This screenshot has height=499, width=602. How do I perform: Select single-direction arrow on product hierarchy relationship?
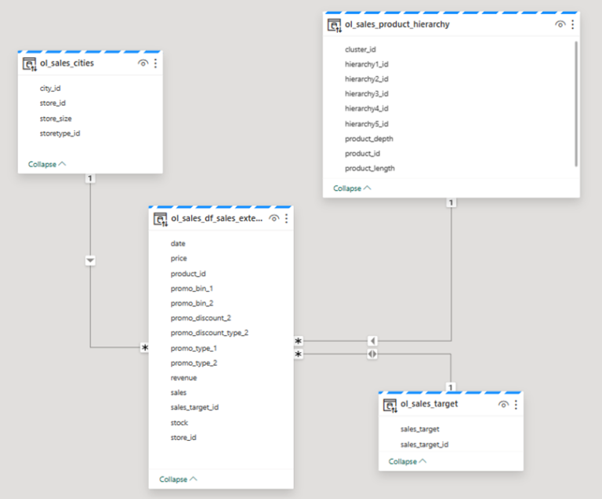[x=372, y=341]
